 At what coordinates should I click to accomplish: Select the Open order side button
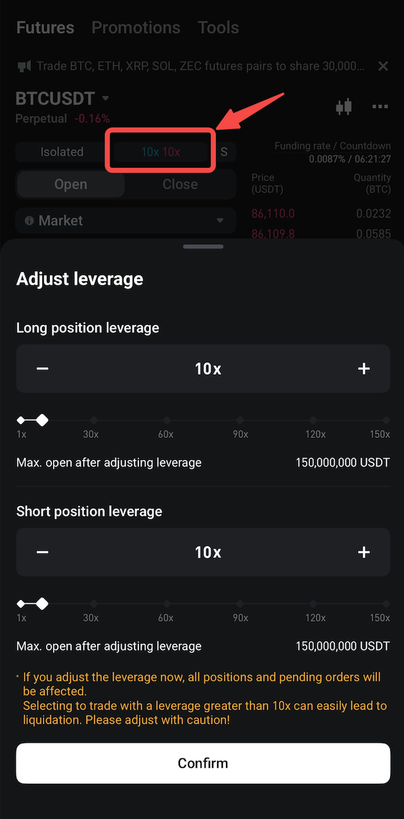(70, 184)
